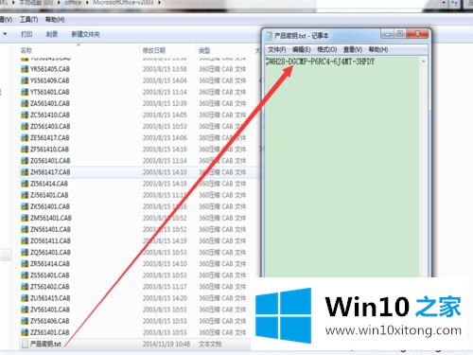Image resolution: width=473 pixels, height=355 pixels.
Task: Select the YS561409.CAB file icon
Action: click(25, 80)
